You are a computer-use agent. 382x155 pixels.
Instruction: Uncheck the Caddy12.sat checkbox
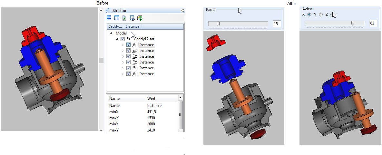coord(122,39)
